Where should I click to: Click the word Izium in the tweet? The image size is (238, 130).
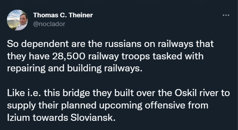pos(18,118)
